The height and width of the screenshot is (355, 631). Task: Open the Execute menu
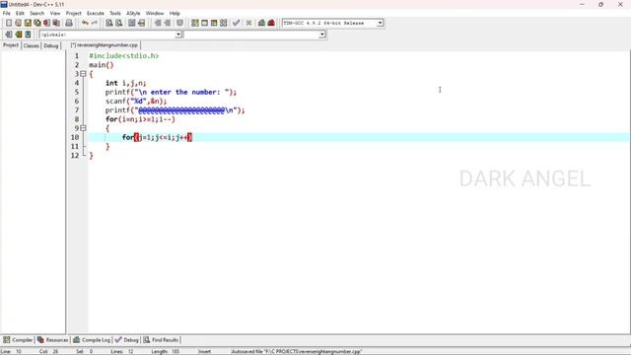(x=96, y=13)
